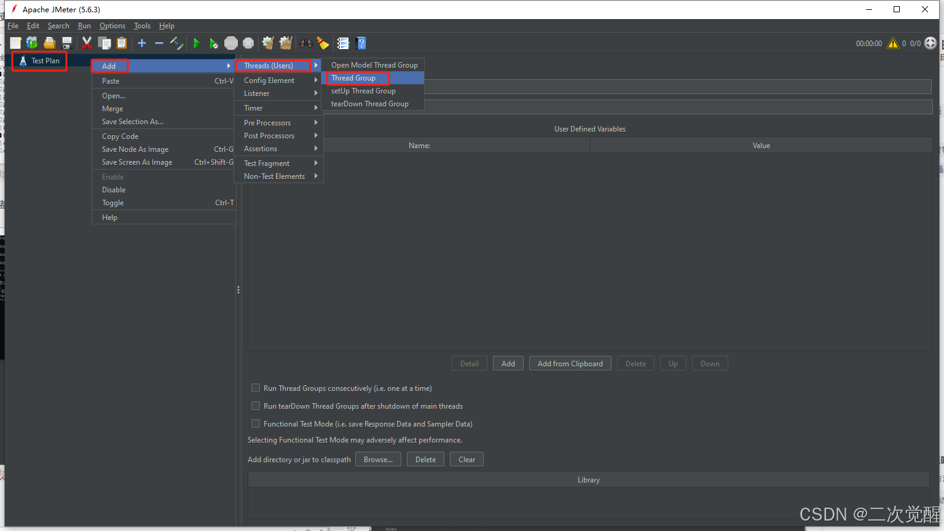The image size is (944, 531).
Task: Expand the Assertions submenu
Action: click(278, 149)
